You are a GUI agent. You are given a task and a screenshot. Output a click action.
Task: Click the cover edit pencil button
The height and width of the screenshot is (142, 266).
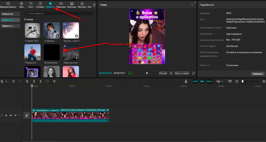point(27,115)
